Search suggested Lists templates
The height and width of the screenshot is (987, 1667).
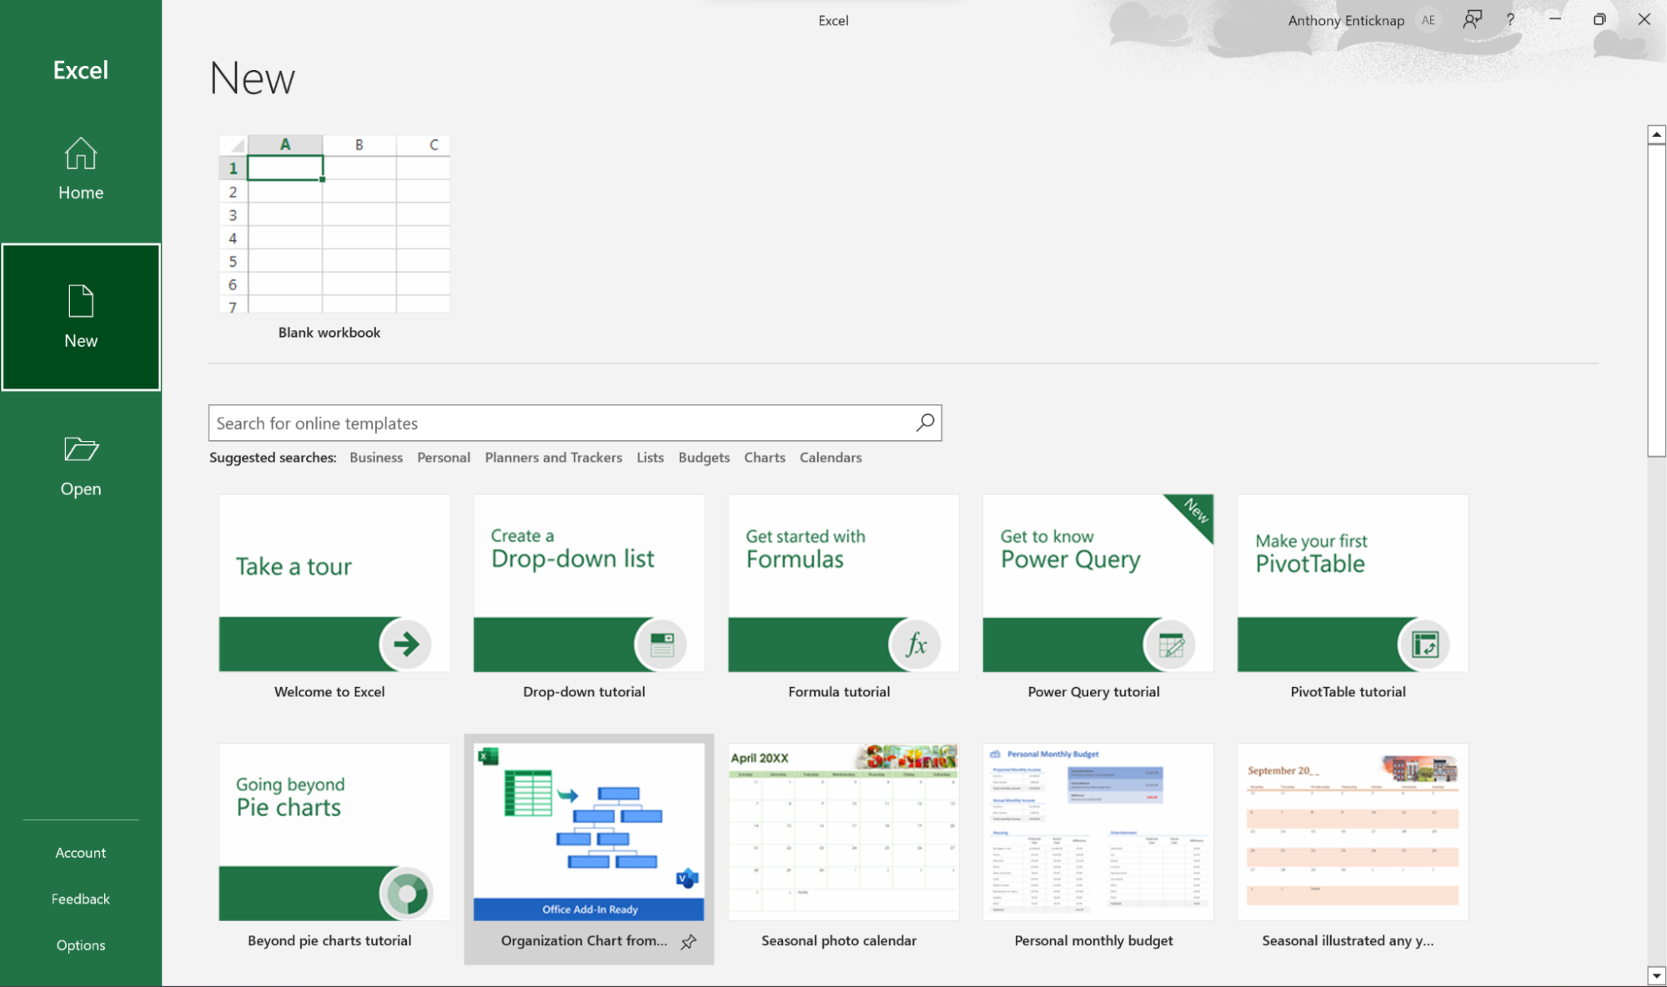point(650,457)
